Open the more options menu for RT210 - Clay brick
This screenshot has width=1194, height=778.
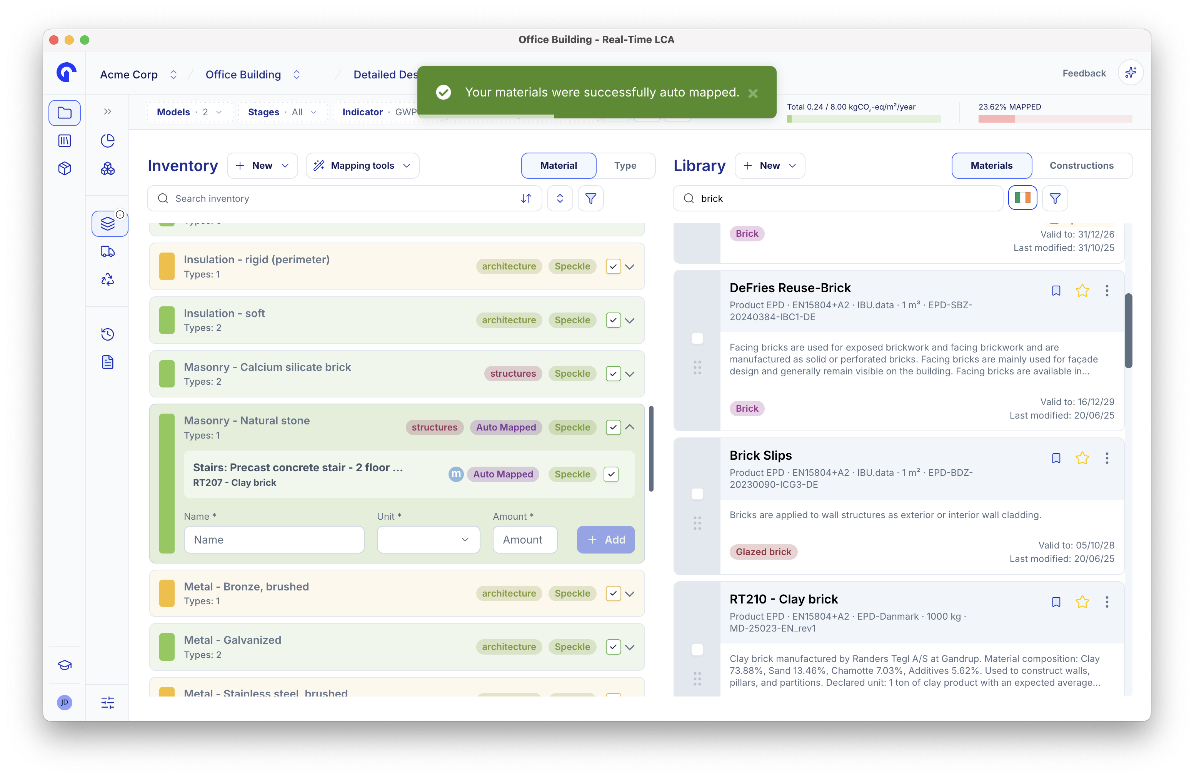[1107, 602]
